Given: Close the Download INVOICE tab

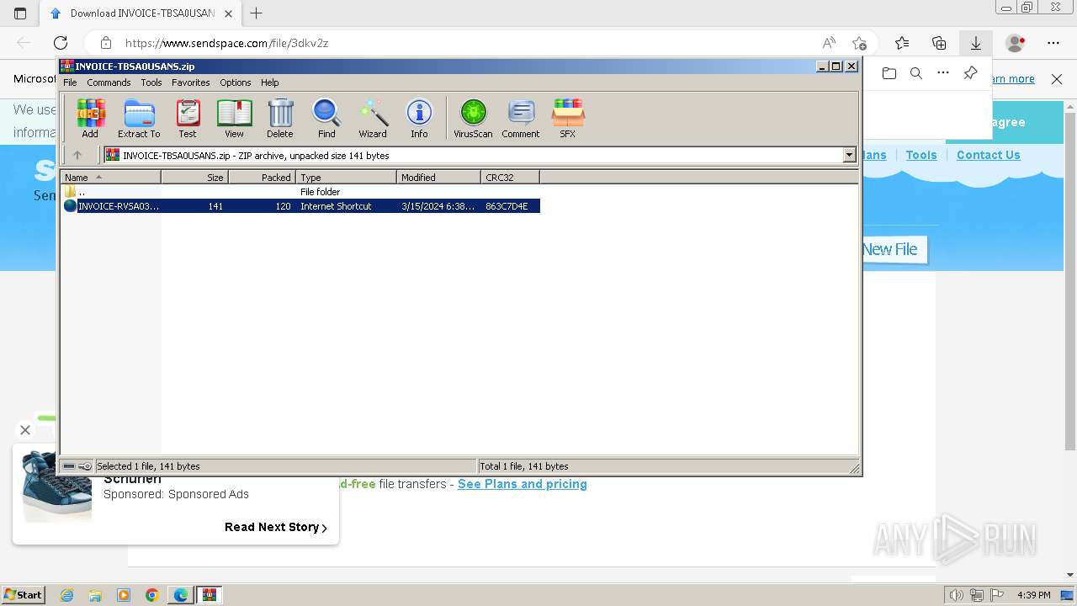Looking at the screenshot, I should (x=228, y=13).
